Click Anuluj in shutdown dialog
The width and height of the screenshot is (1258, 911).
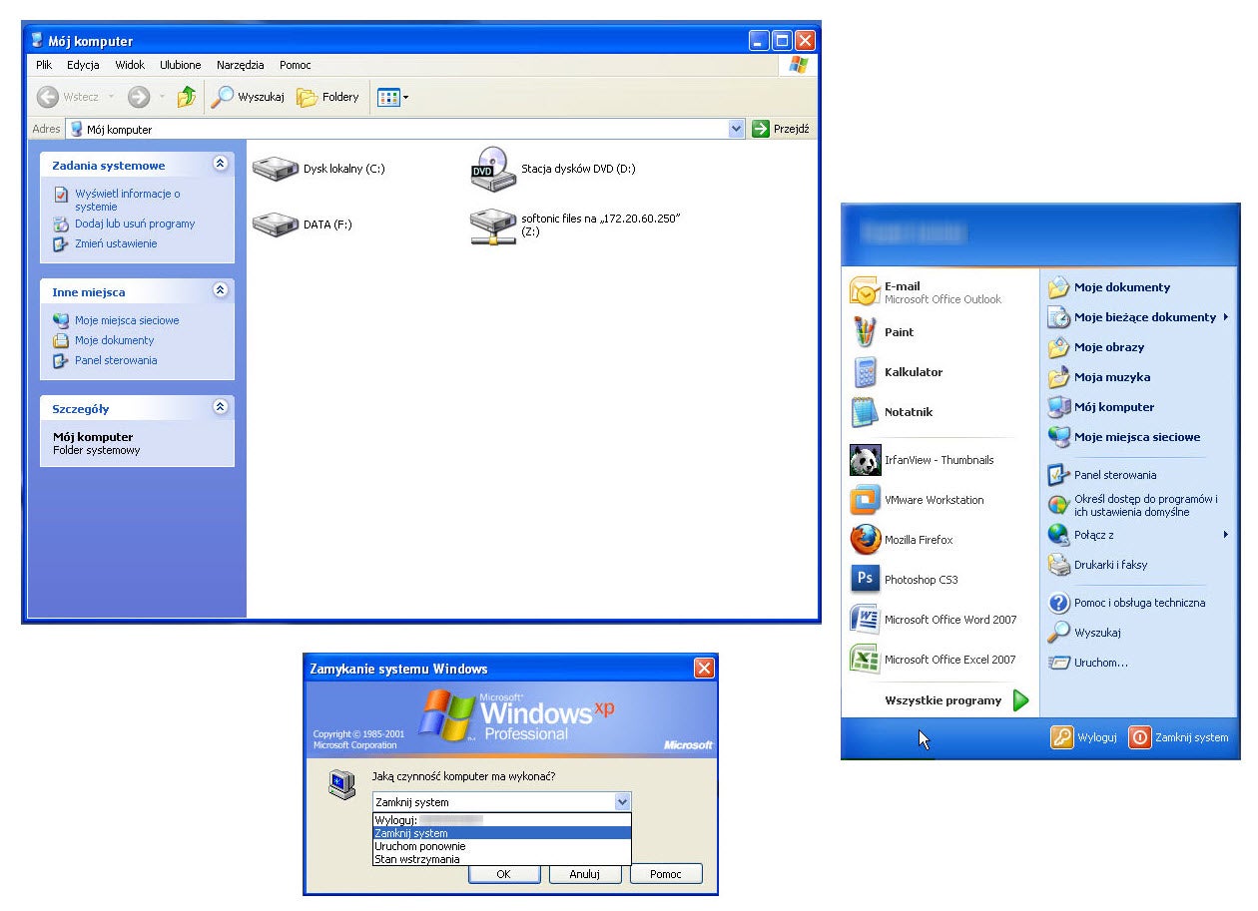585,874
